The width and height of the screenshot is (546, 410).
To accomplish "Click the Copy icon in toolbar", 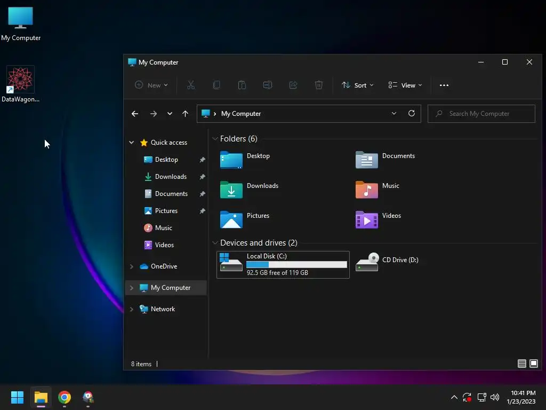I will click(216, 85).
